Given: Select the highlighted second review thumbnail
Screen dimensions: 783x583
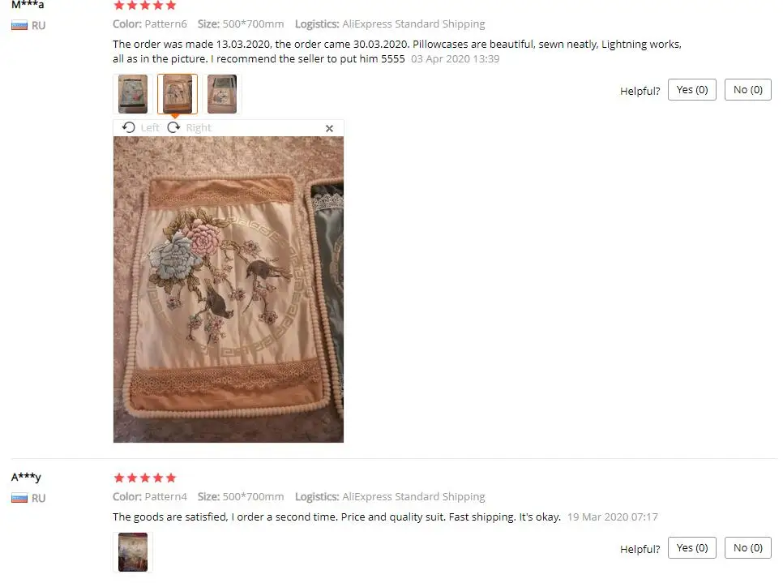Looking at the screenshot, I should 178,94.
